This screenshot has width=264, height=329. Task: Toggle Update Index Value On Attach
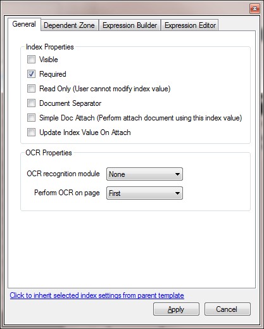point(31,132)
